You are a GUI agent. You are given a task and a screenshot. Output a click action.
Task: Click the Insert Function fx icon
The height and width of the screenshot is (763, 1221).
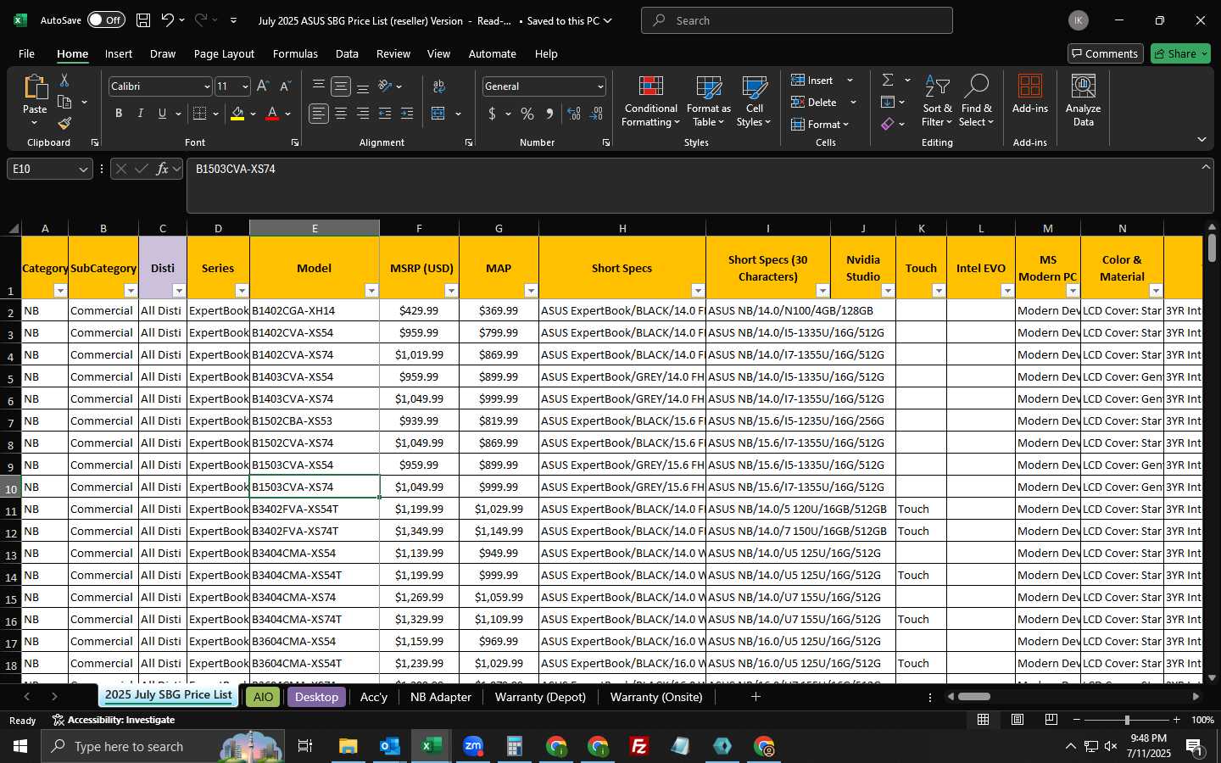162,169
